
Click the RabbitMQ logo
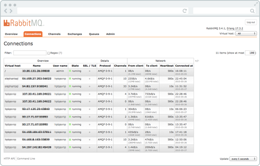24,23
